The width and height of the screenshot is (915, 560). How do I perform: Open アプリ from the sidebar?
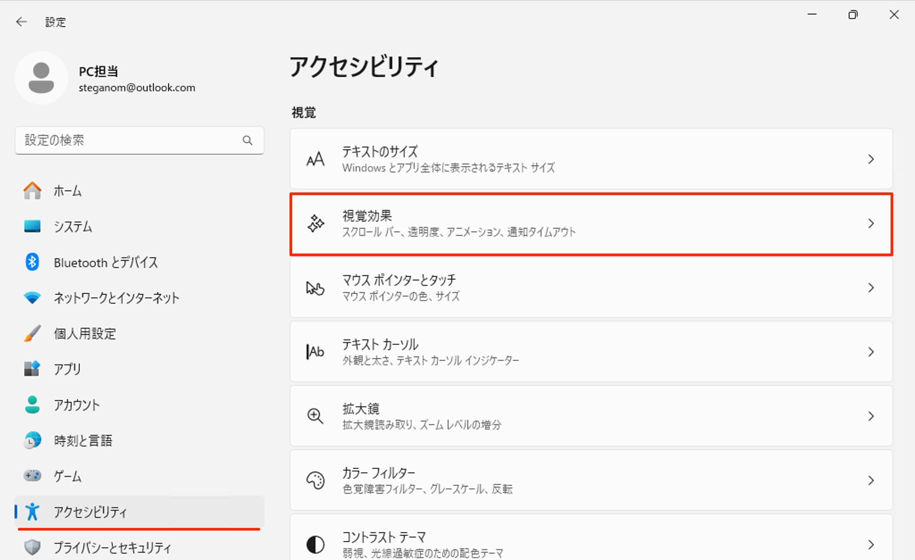[x=67, y=369]
